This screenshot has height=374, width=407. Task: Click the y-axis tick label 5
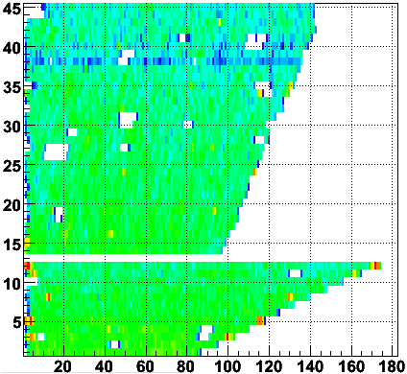point(16,323)
